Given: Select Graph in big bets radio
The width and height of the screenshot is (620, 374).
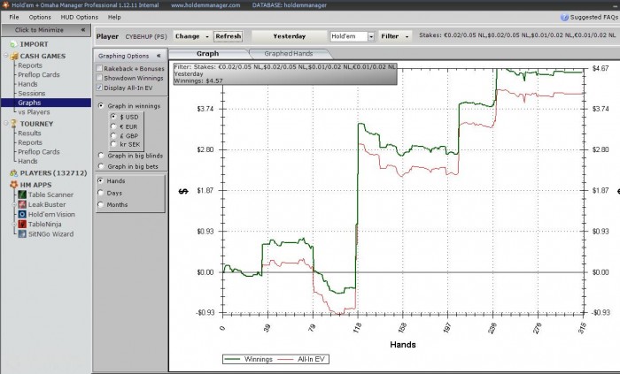Looking at the screenshot, I should click(101, 166).
